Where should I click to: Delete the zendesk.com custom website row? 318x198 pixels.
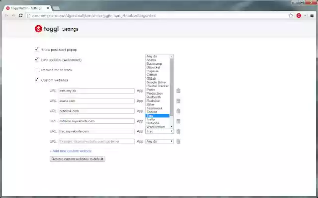[x=178, y=111]
